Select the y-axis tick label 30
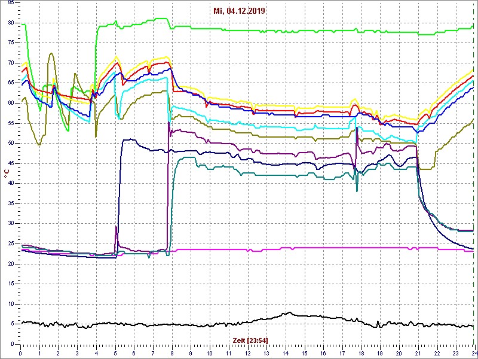Screen dimensions: 478x359 pyautogui.click(x=11, y=224)
